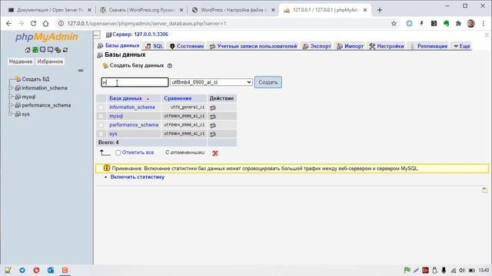The width and height of the screenshot is (492, 276).
Task: Tick checkbox for sys database
Action: point(101,134)
